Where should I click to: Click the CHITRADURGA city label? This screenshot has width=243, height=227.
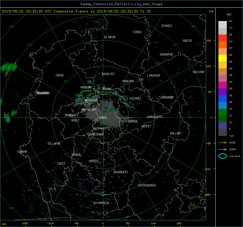147,185
